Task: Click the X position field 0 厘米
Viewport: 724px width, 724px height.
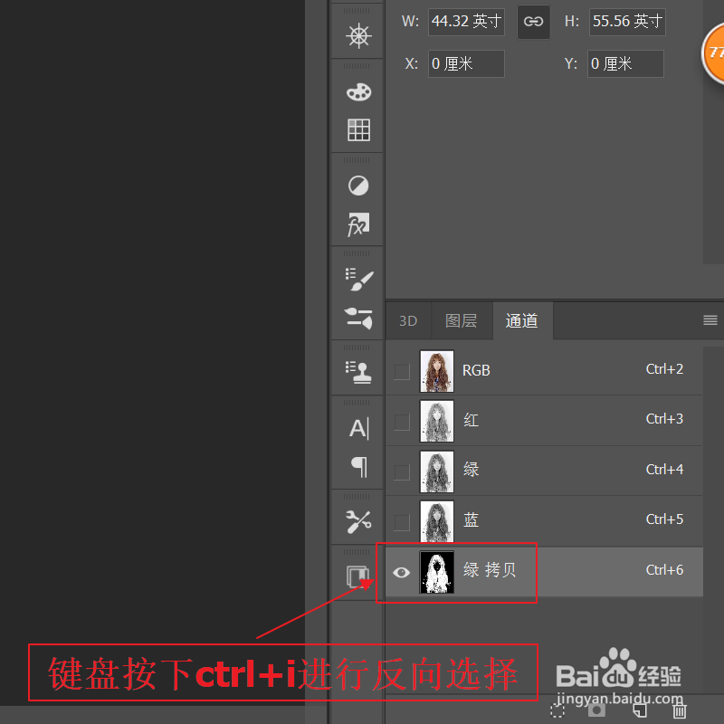Action: coord(466,63)
